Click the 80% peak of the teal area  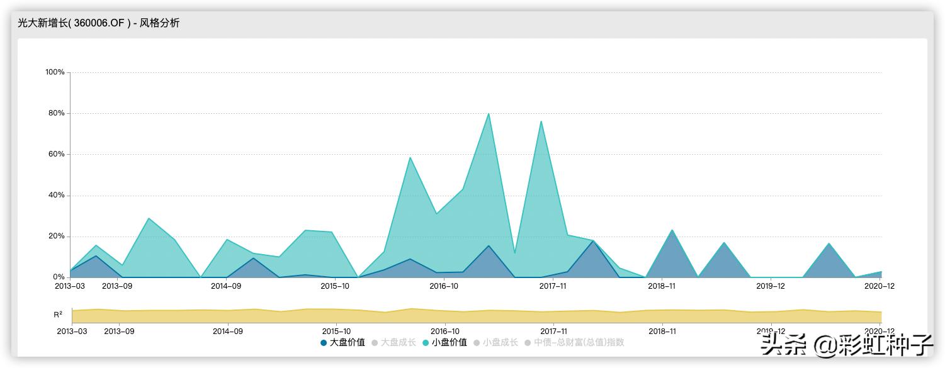click(x=489, y=114)
